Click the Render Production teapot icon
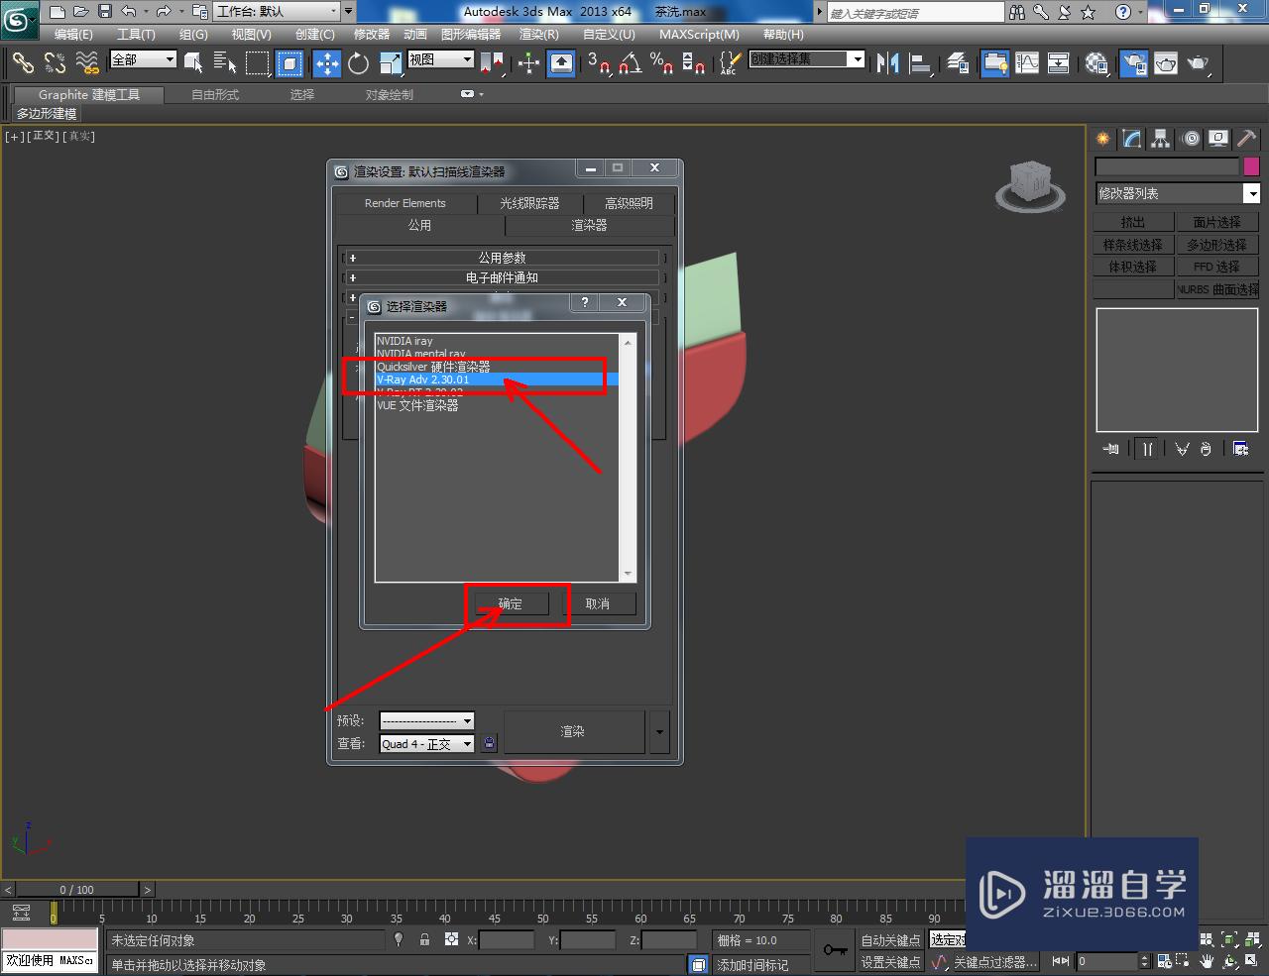The height and width of the screenshot is (976, 1269). pos(1198,63)
